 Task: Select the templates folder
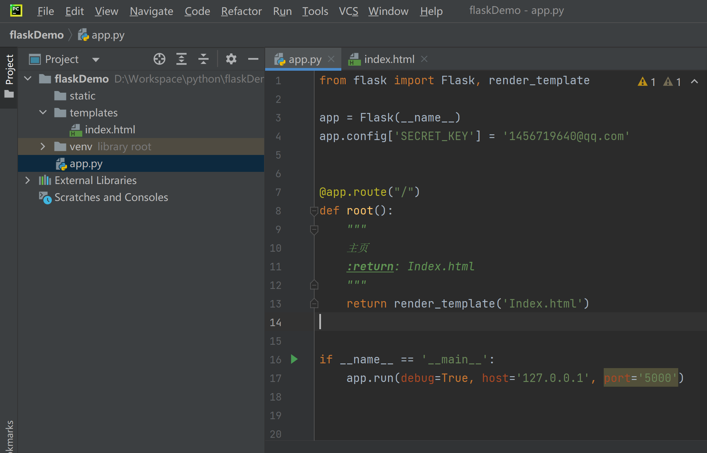point(86,113)
